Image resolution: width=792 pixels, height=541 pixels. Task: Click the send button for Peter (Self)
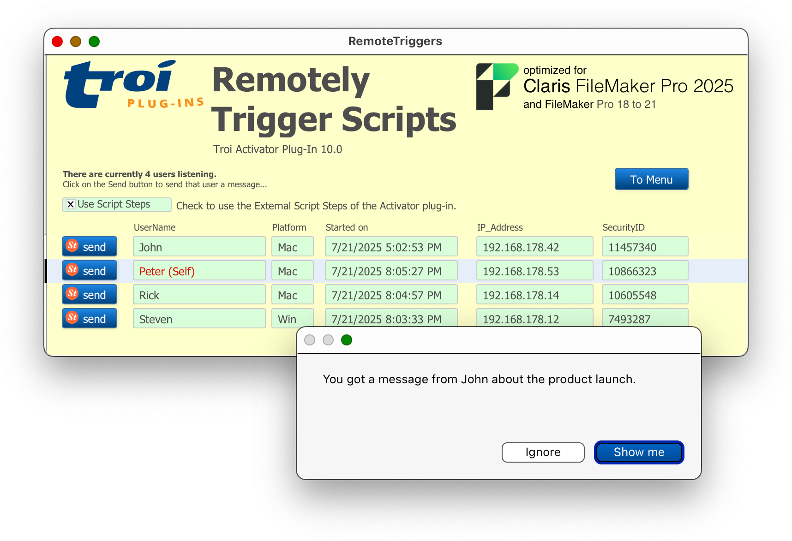90,270
